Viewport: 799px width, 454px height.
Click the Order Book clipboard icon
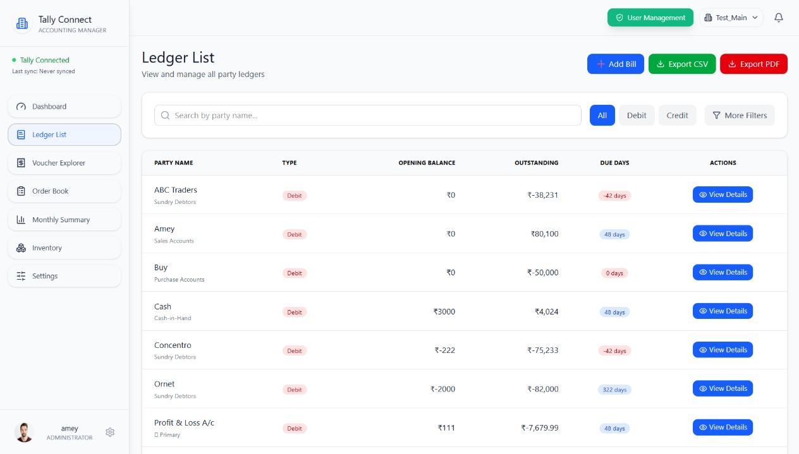pyautogui.click(x=21, y=191)
